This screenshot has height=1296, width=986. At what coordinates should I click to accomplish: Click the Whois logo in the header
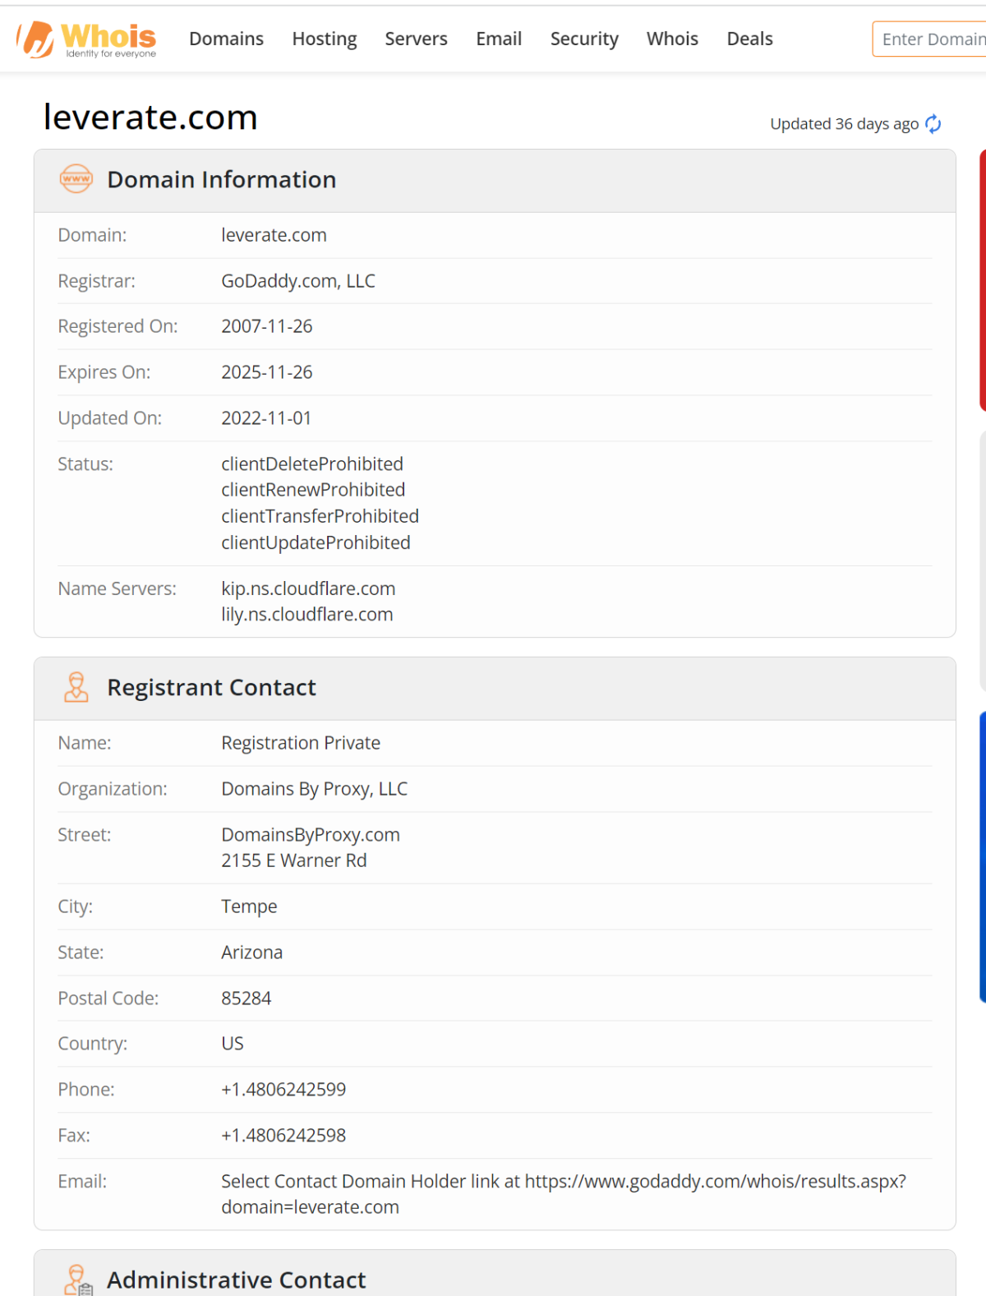click(87, 39)
